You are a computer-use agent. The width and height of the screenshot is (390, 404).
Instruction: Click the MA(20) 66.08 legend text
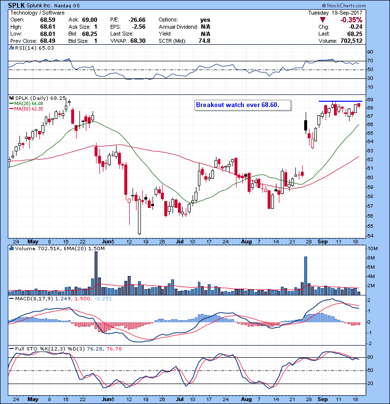coord(29,104)
